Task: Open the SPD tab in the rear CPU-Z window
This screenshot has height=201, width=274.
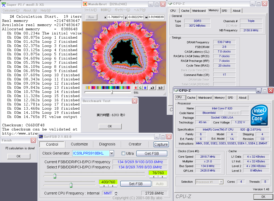Action: [x=224, y=11]
